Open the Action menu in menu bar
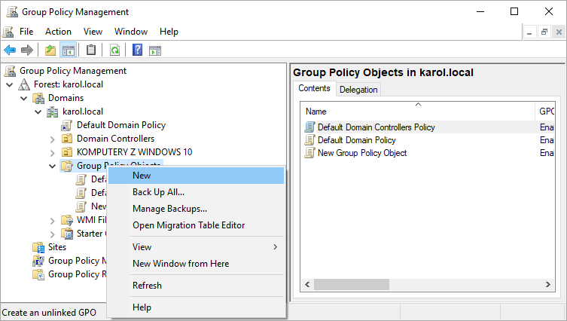 pyautogui.click(x=58, y=32)
